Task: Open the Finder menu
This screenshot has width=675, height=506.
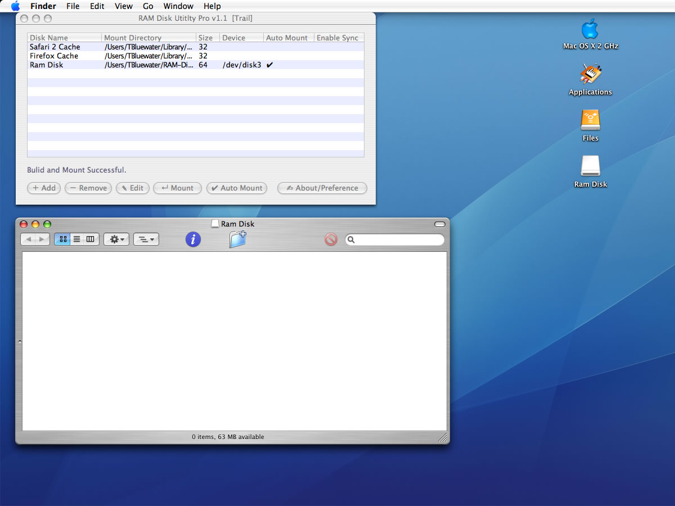Action: (x=43, y=6)
